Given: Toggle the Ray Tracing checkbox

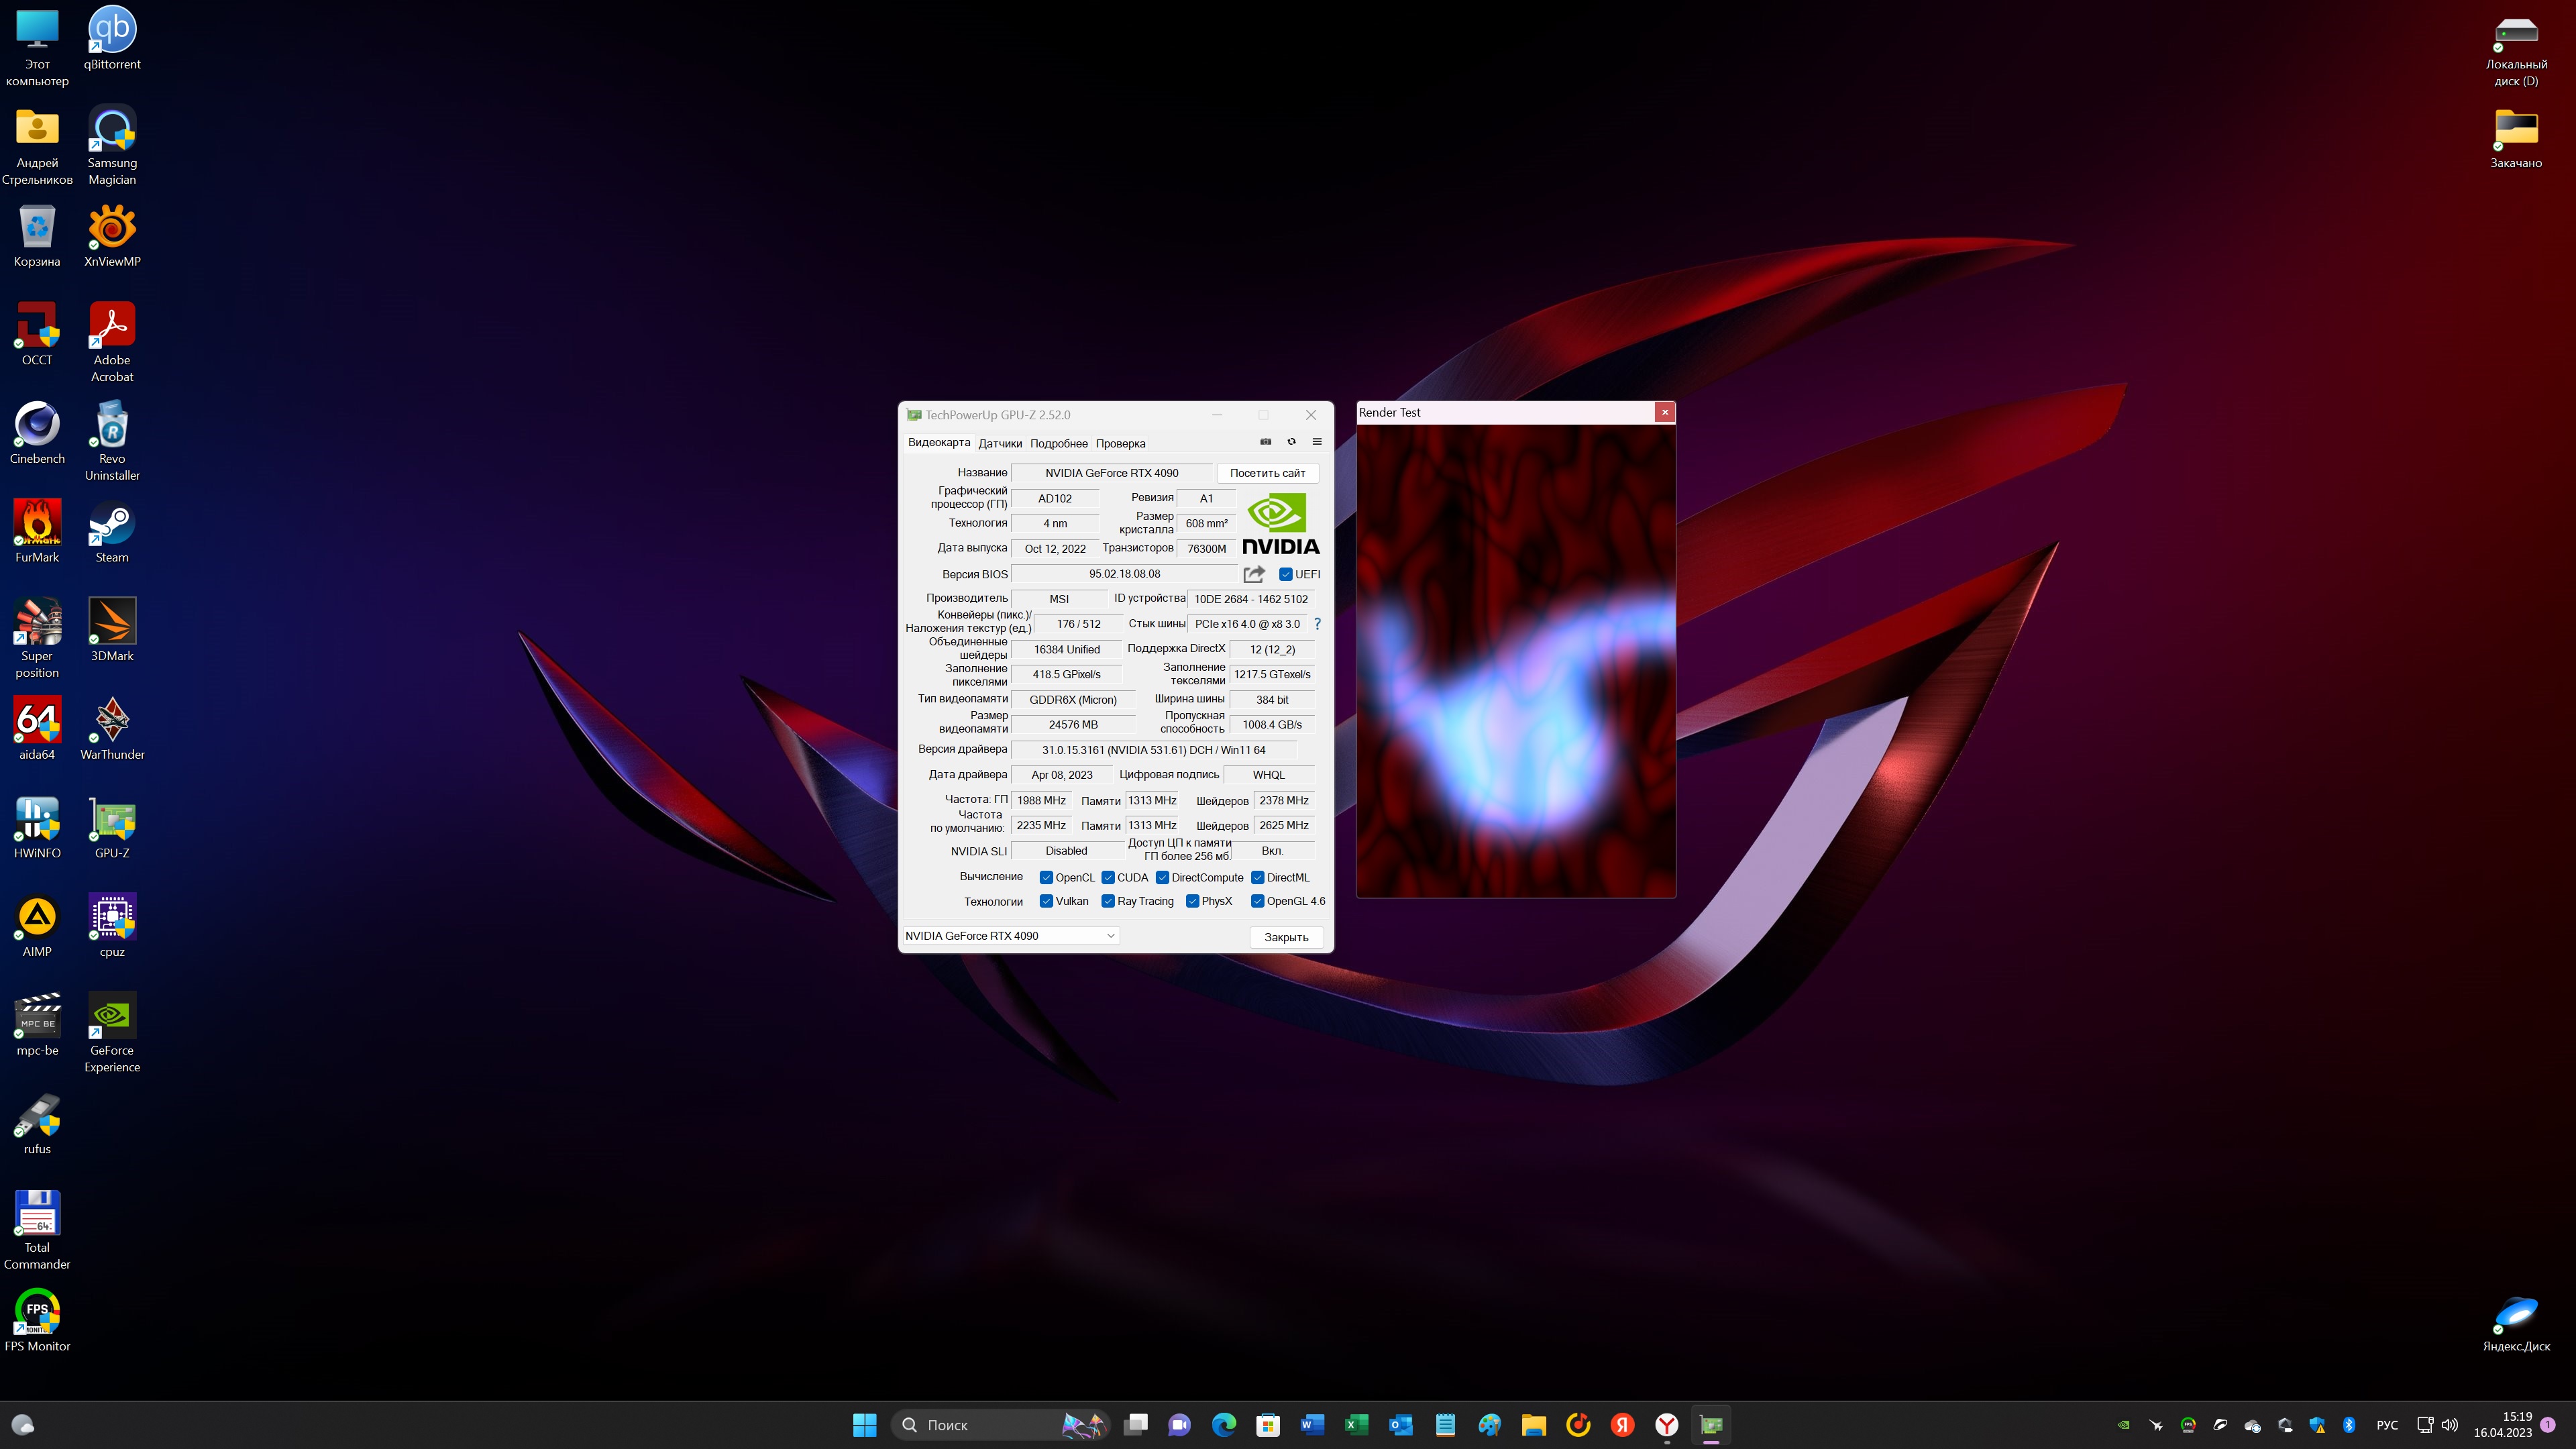Looking at the screenshot, I should coord(1108,901).
